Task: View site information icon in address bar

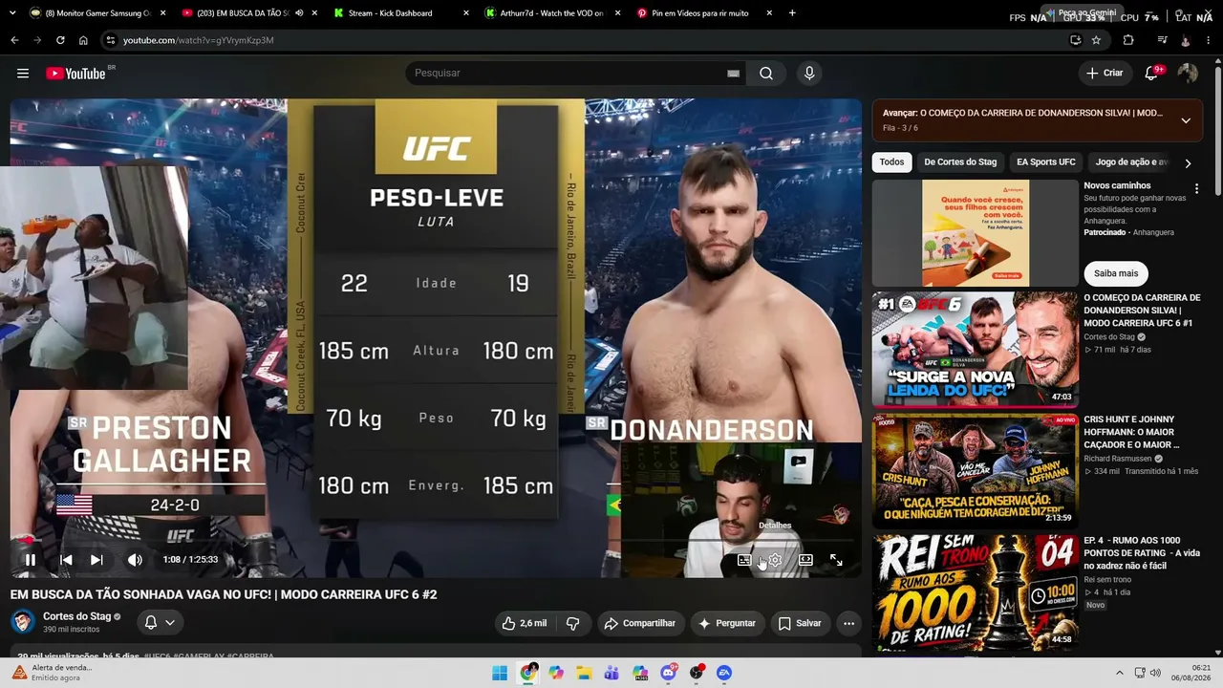Action: click(x=110, y=40)
